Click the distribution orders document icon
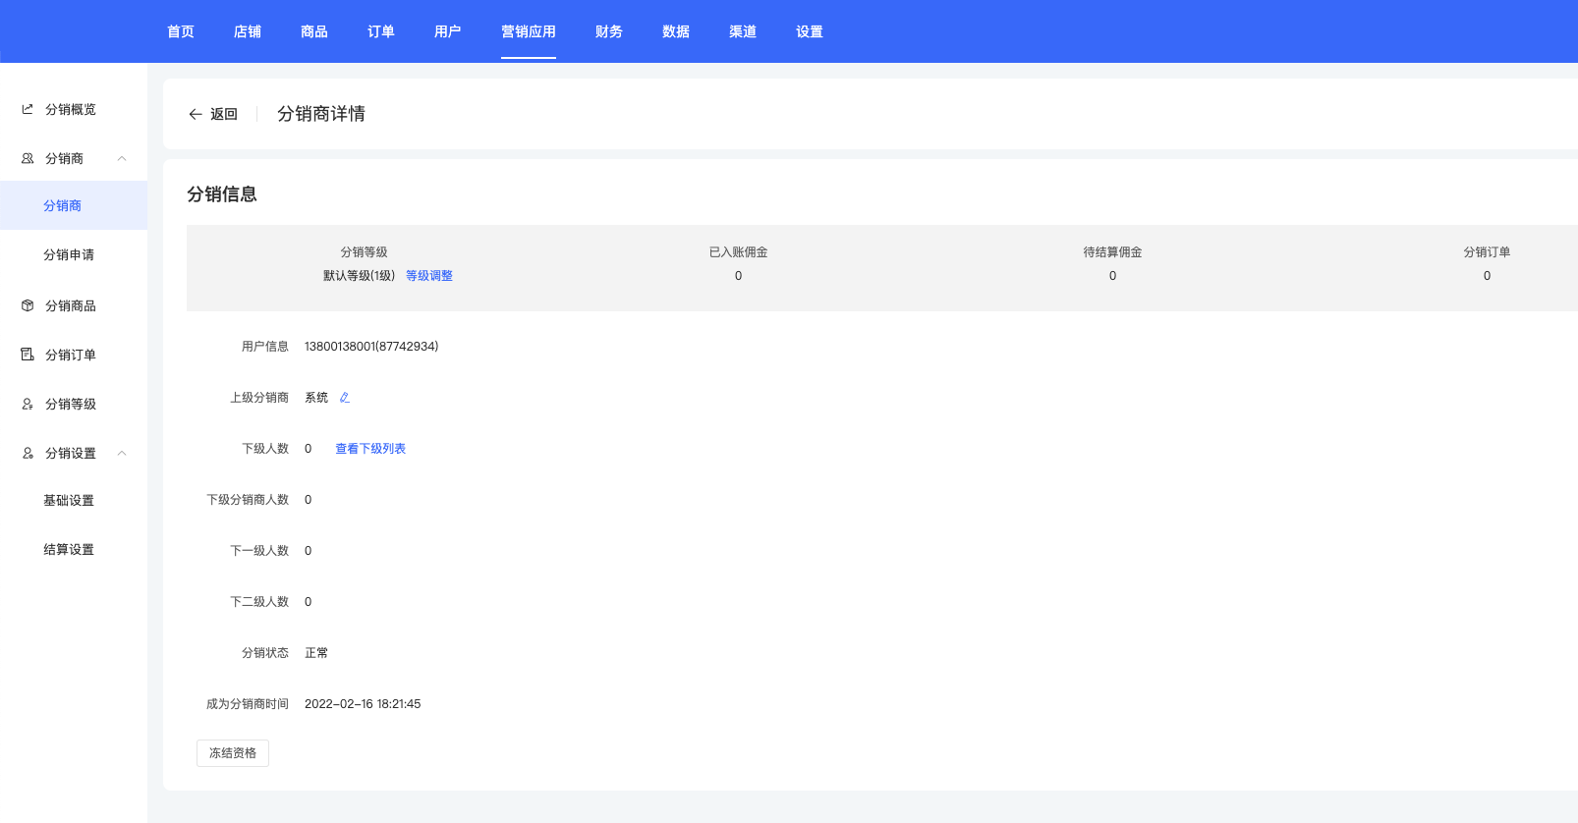This screenshot has height=823, width=1578. [28, 355]
